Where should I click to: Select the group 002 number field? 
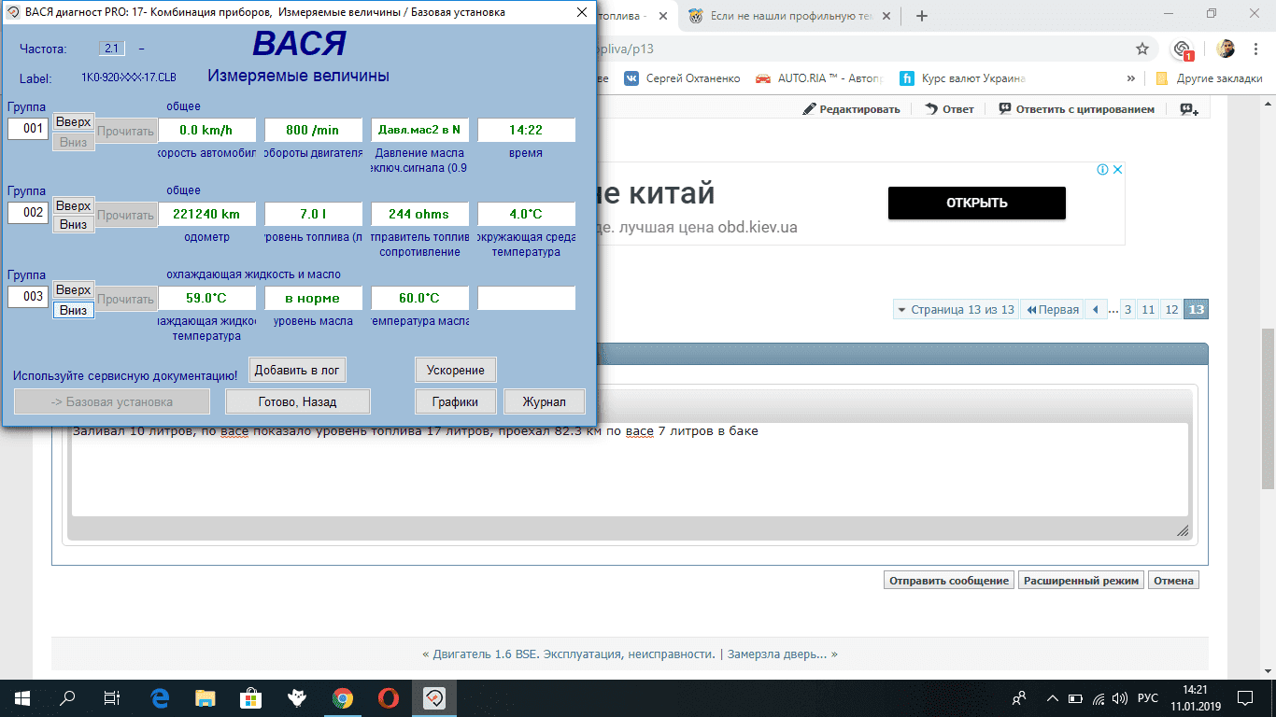click(x=28, y=213)
